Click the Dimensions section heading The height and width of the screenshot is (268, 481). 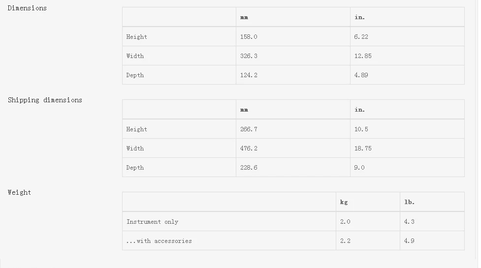[x=27, y=8]
